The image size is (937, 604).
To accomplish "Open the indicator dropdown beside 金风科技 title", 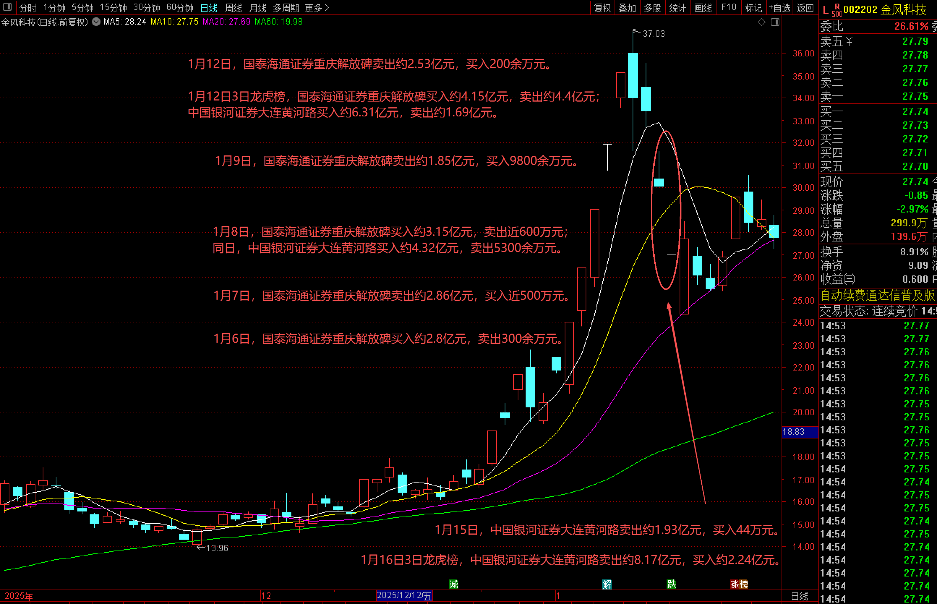I will (96, 22).
